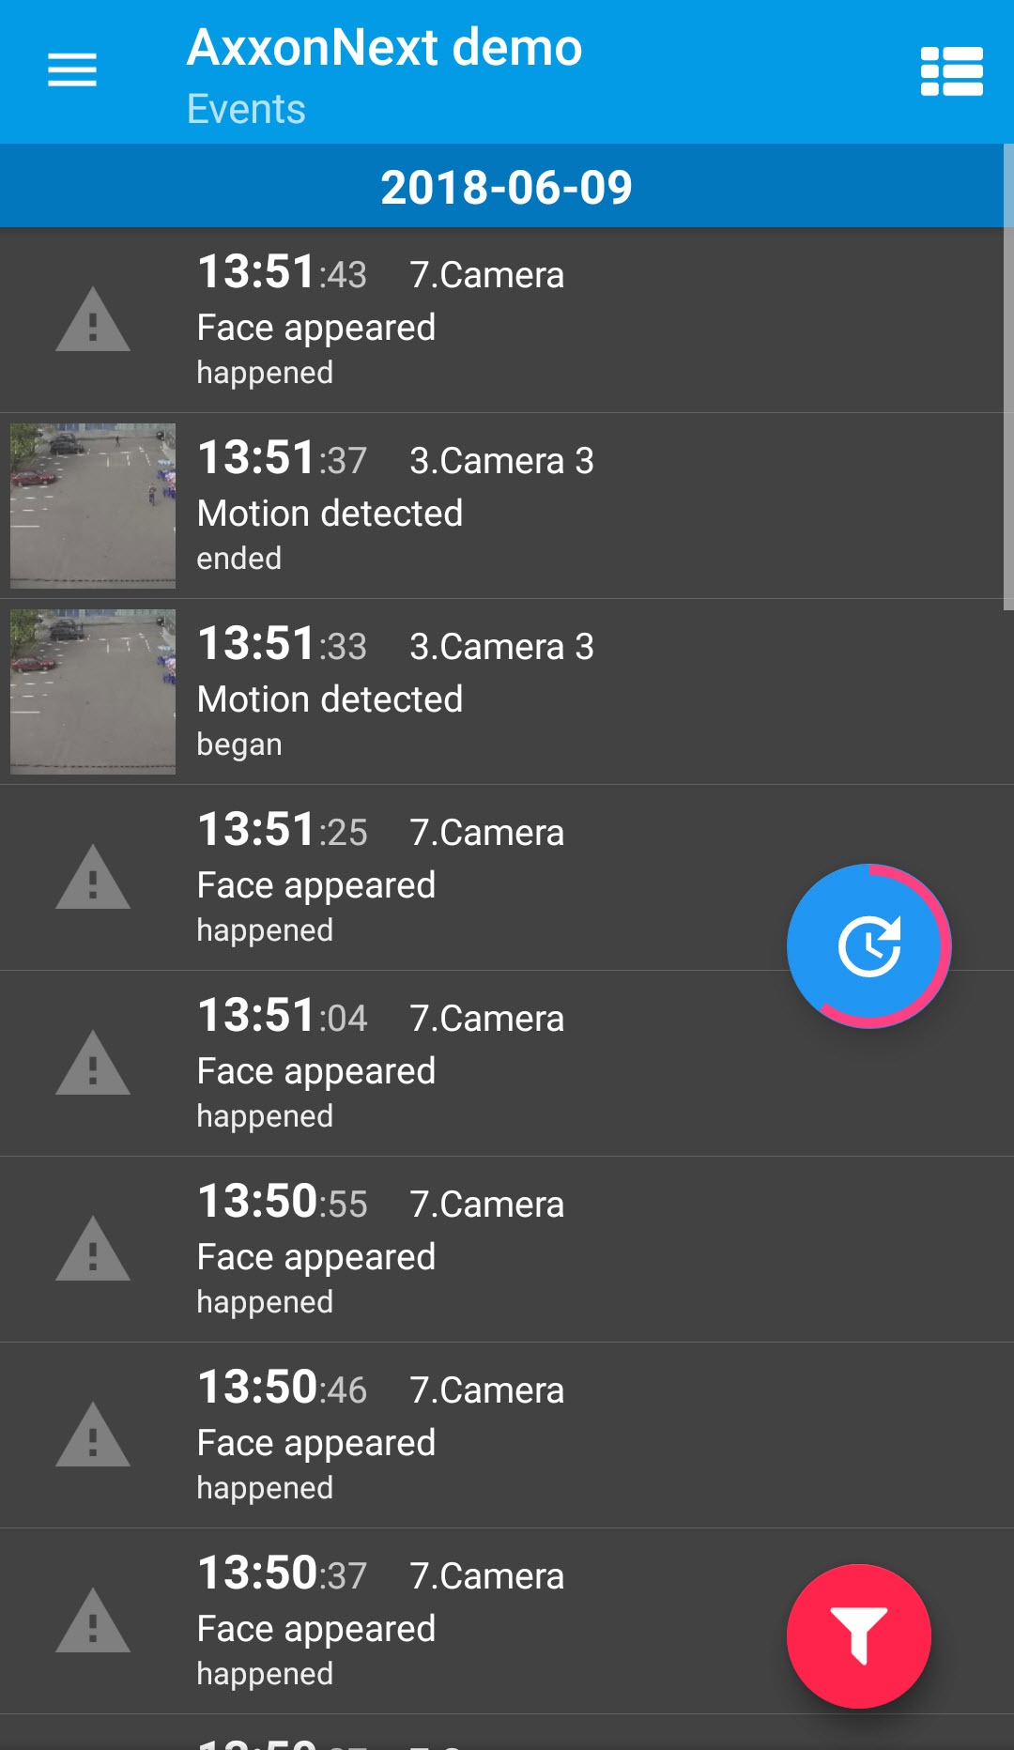The height and width of the screenshot is (1750, 1014).
Task: Open thumbnail for Motion detected ended event
Action: tap(92, 505)
